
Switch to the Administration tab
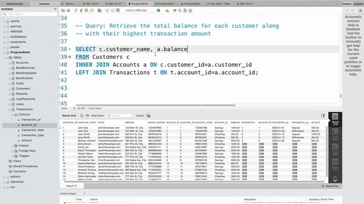(15, 4)
